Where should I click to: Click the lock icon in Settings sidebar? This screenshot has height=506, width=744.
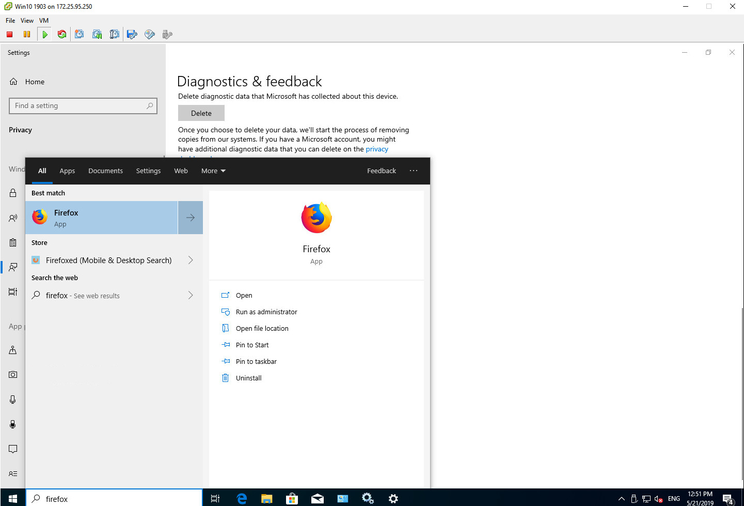[13, 193]
